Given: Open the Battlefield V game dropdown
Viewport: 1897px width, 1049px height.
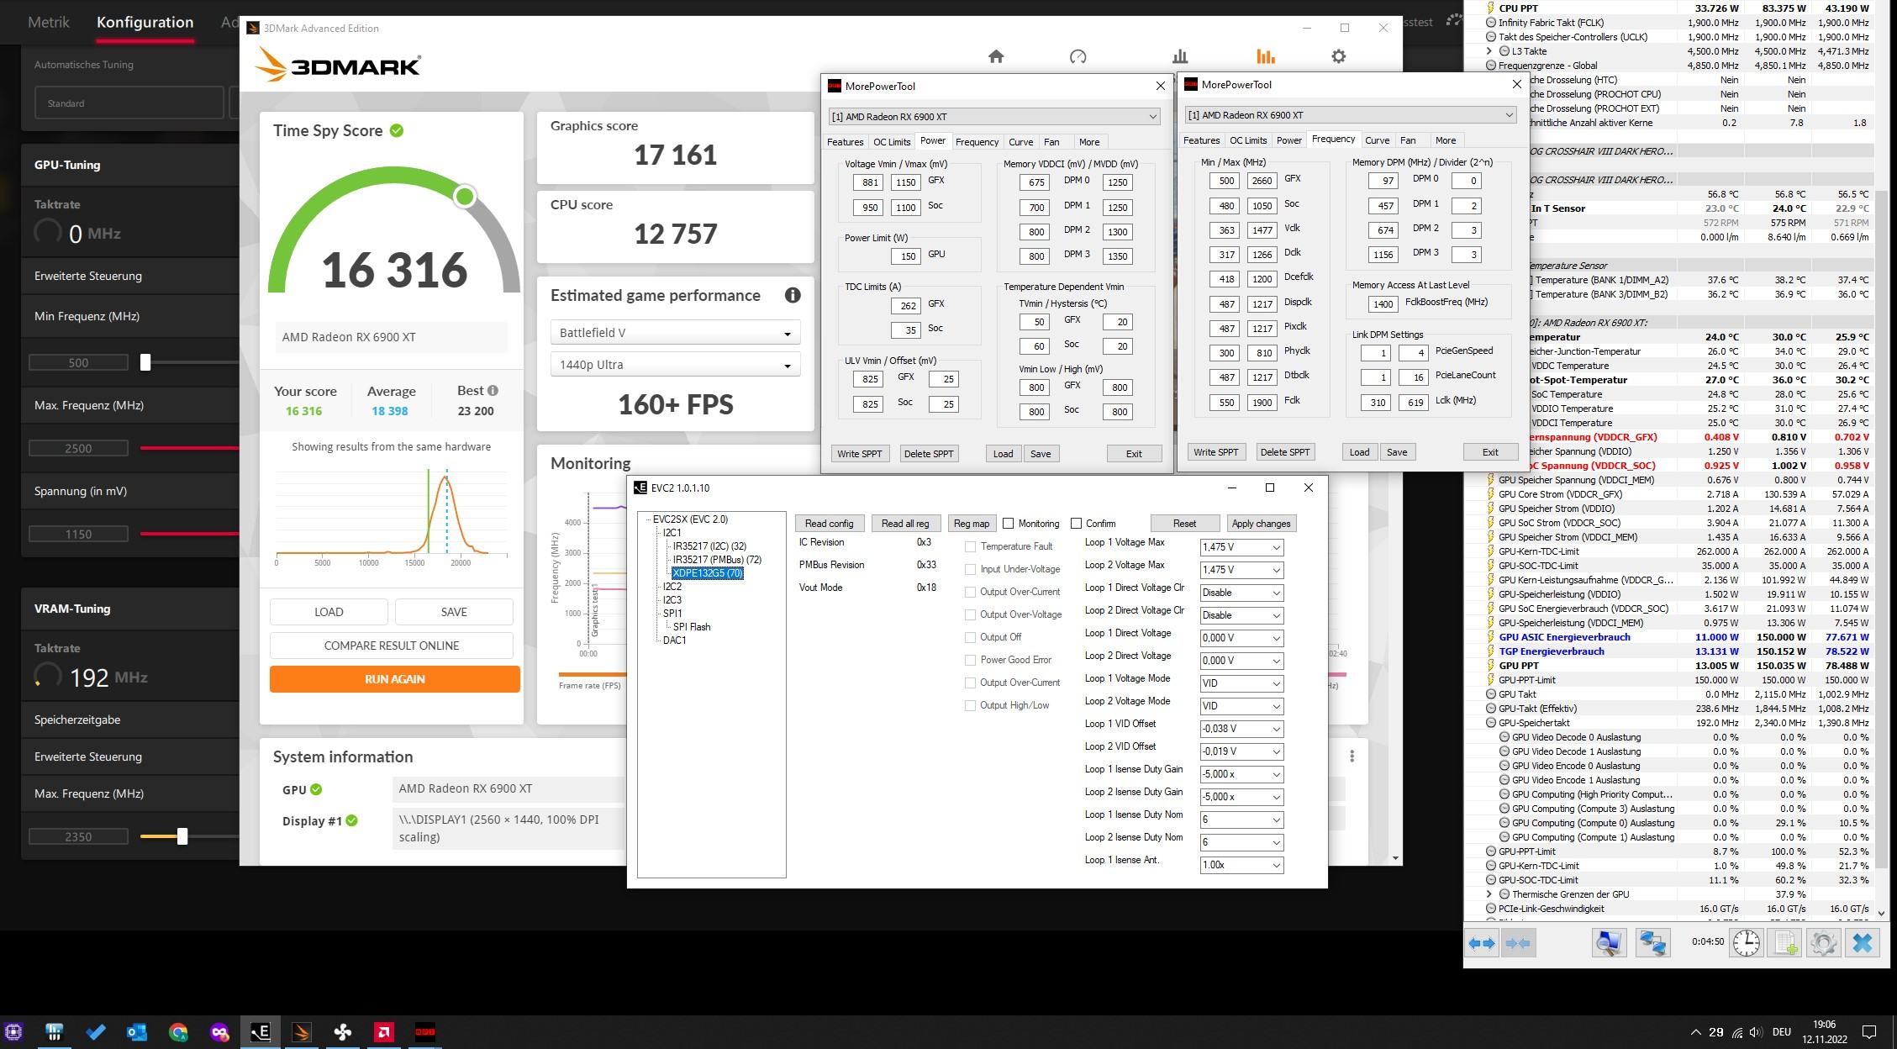Looking at the screenshot, I should click(675, 333).
